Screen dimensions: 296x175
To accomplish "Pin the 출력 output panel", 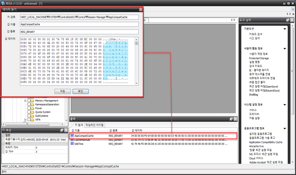I will point(231,119).
